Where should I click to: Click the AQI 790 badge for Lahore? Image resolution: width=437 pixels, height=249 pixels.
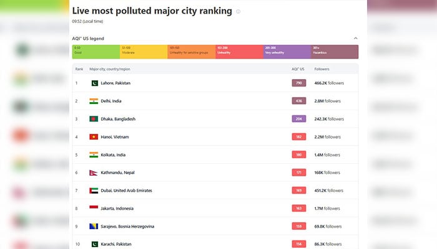[x=298, y=83]
